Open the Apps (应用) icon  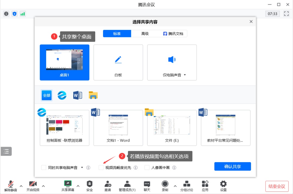click(x=205, y=184)
